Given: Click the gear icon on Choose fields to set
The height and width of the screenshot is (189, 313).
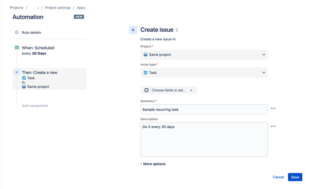Looking at the screenshot, I should pos(146,90).
